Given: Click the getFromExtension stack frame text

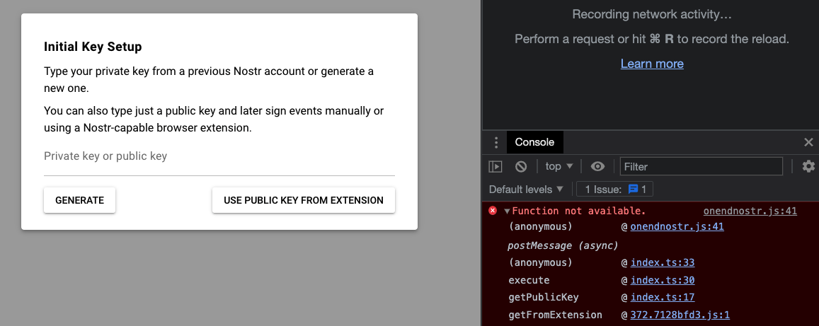Looking at the screenshot, I should coord(555,315).
